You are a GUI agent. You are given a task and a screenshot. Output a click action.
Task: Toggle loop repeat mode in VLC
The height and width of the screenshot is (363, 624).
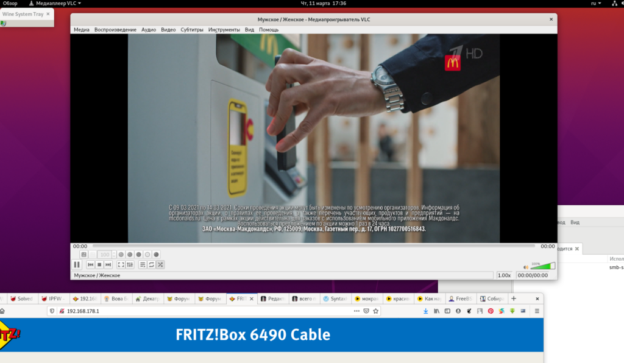coord(151,264)
